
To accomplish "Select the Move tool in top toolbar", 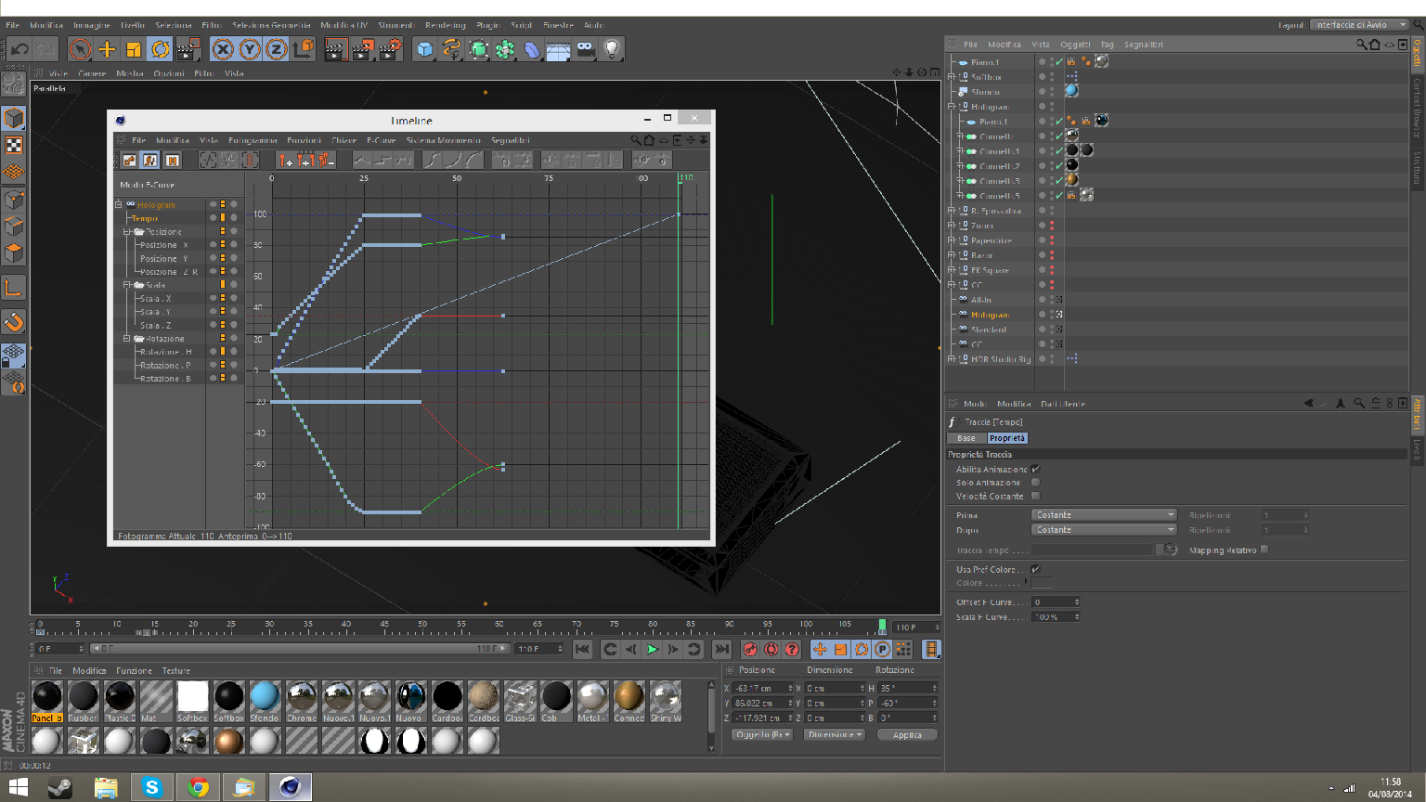I will click(107, 49).
